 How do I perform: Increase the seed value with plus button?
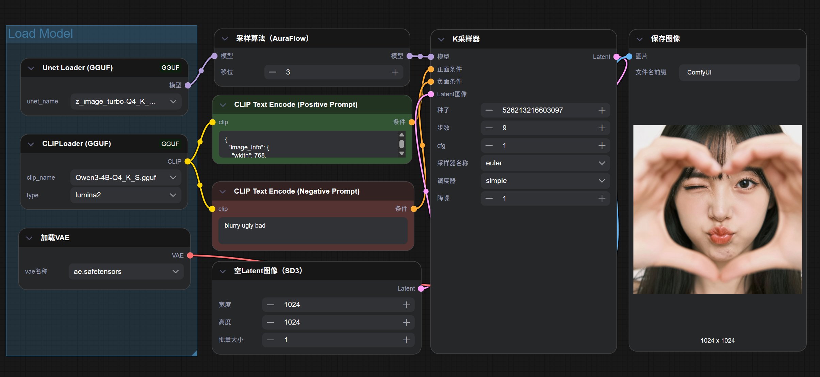pyautogui.click(x=602, y=110)
